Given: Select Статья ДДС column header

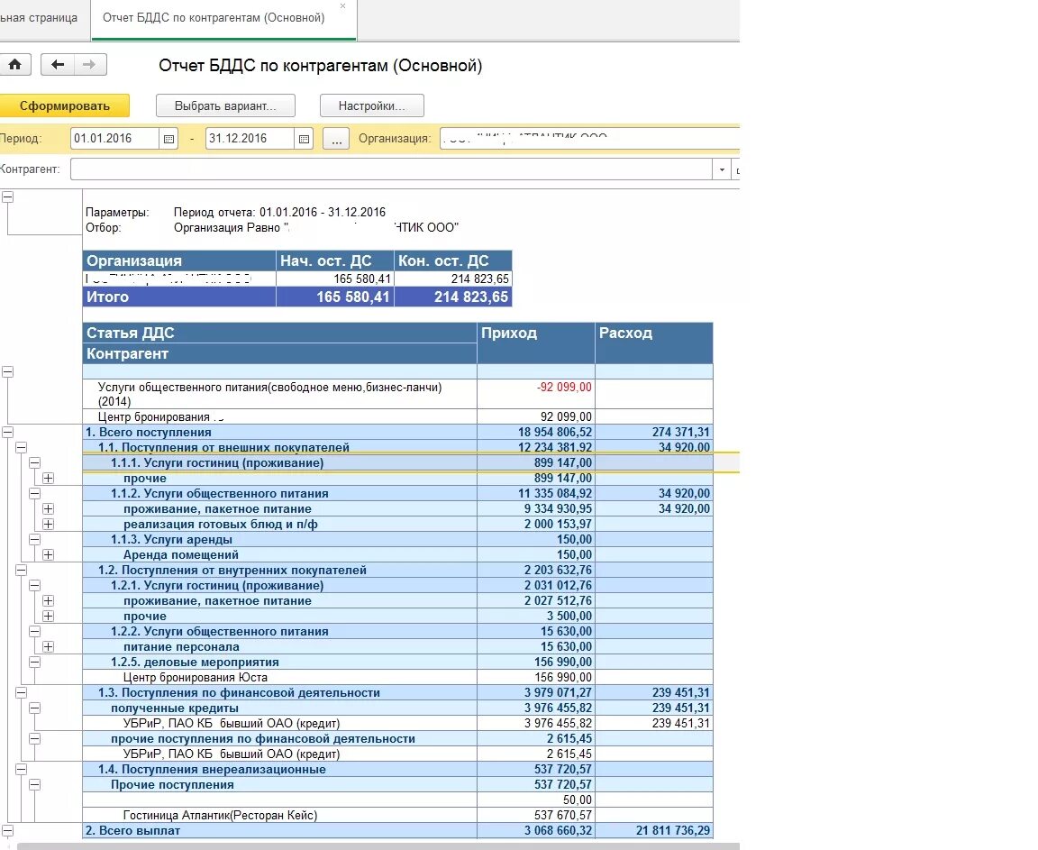Looking at the screenshot, I should click(279, 333).
